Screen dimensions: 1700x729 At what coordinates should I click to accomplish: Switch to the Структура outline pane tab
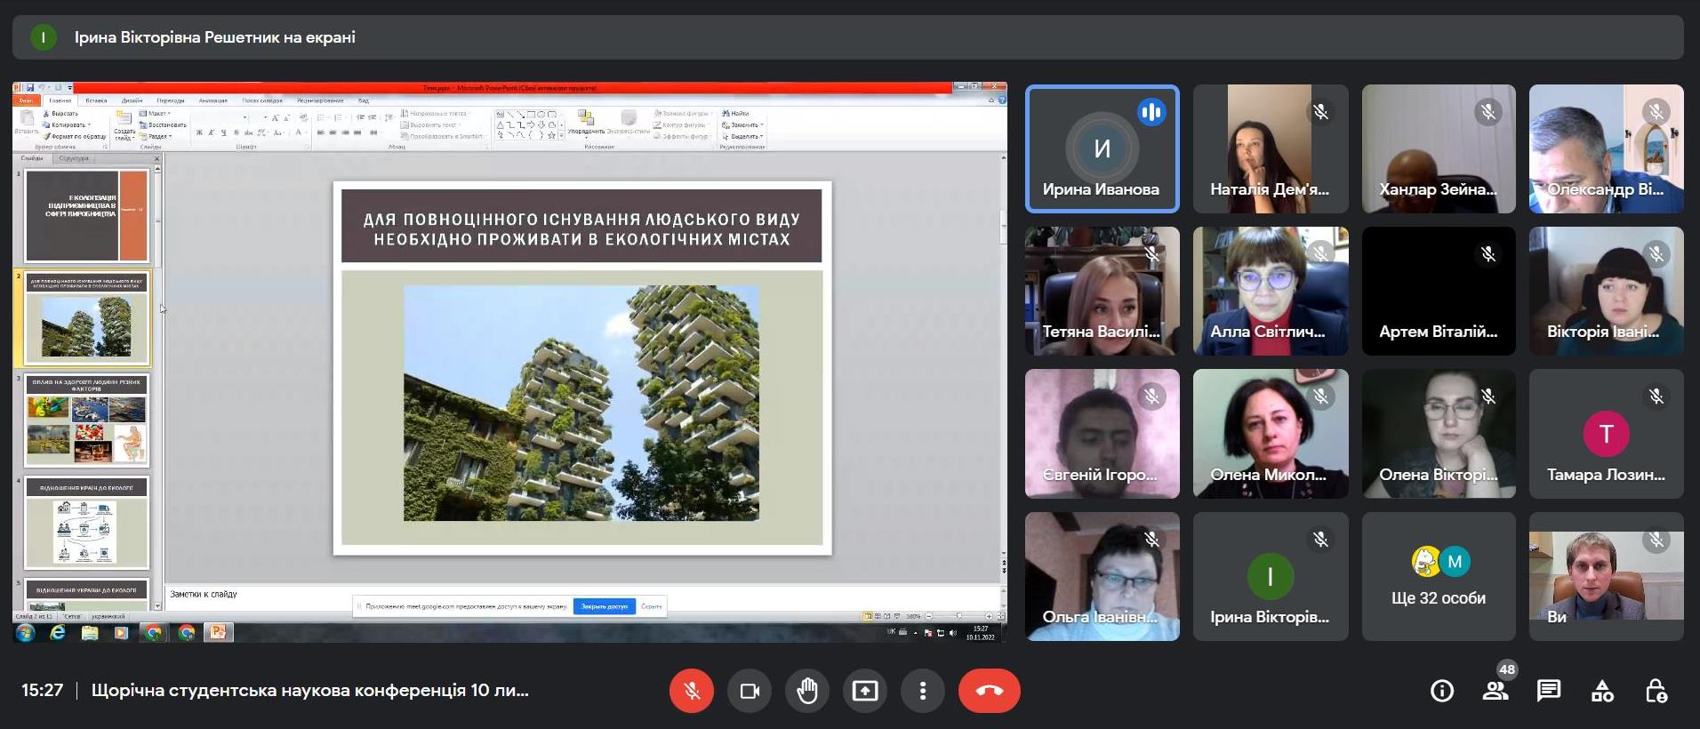click(x=74, y=158)
